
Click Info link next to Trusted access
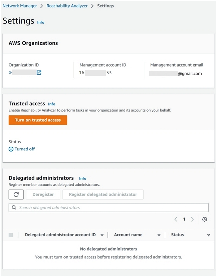pyautogui.click(x=51, y=104)
